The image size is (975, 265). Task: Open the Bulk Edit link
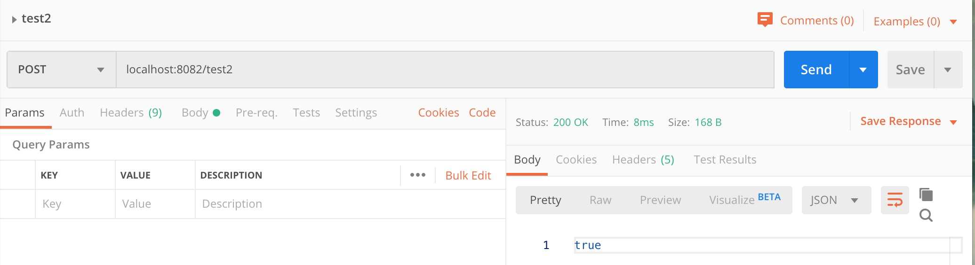click(x=468, y=175)
